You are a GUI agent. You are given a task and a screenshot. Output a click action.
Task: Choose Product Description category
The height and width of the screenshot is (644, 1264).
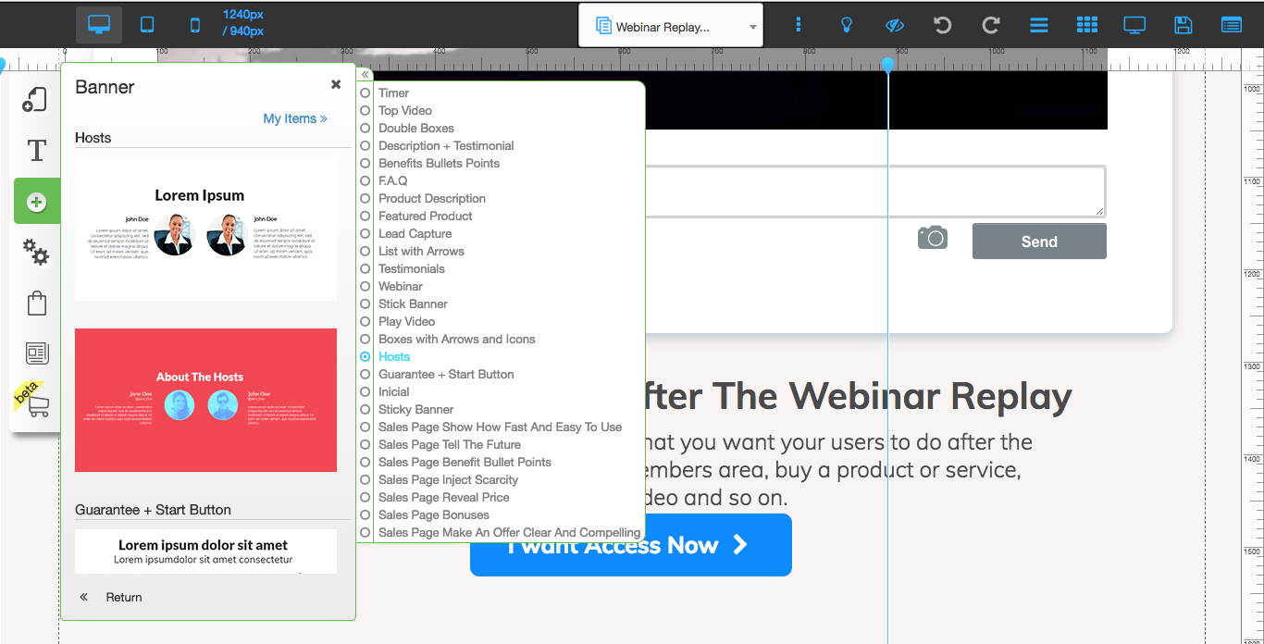click(432, 198)
